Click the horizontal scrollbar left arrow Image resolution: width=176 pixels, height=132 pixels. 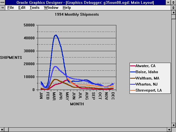[2, 130]
